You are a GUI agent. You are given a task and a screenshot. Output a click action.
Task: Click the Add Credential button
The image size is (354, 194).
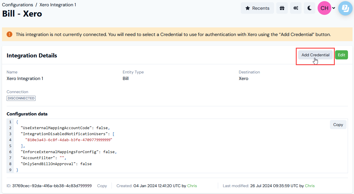[x=315, y=55]
